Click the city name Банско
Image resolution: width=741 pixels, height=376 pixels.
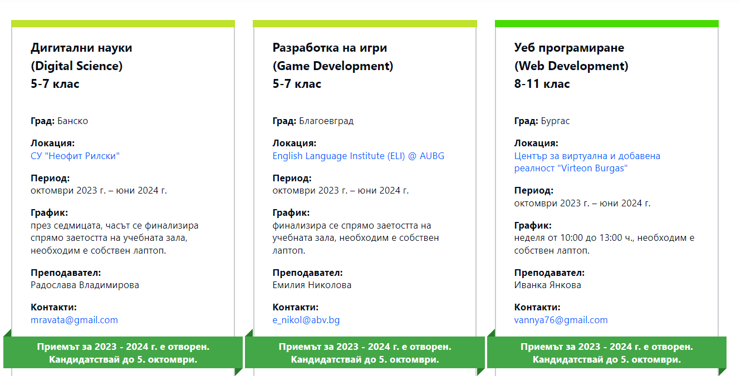72,121
